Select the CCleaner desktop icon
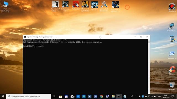Screen dimensions: 177x99 click(172, 70)
